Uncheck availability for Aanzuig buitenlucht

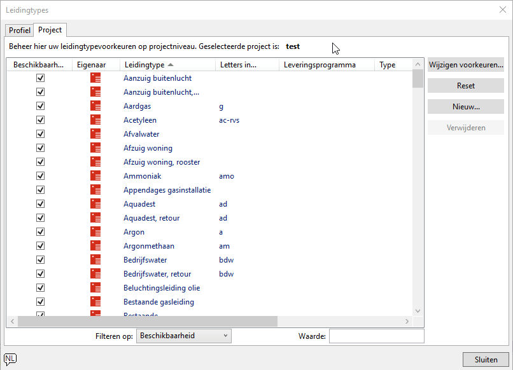point(40,78)
